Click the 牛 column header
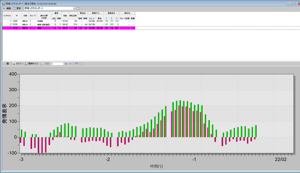The height and width of the screenshot is (173, 300). tap(17, 15)
